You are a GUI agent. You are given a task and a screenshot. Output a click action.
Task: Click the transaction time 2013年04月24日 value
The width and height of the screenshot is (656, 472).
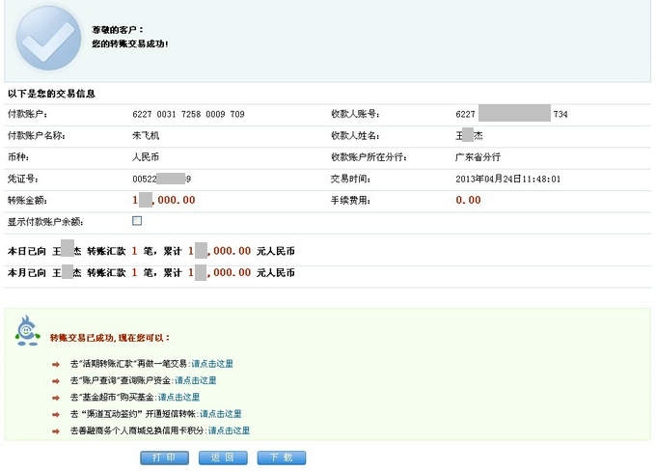pyautogui.click(x=507, y=179)
